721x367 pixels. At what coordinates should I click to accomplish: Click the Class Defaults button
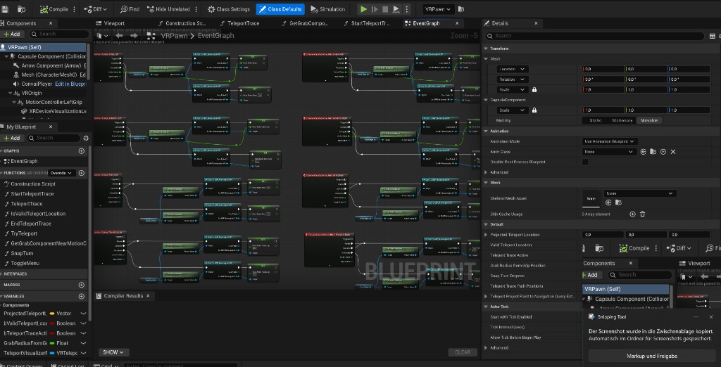280,9
